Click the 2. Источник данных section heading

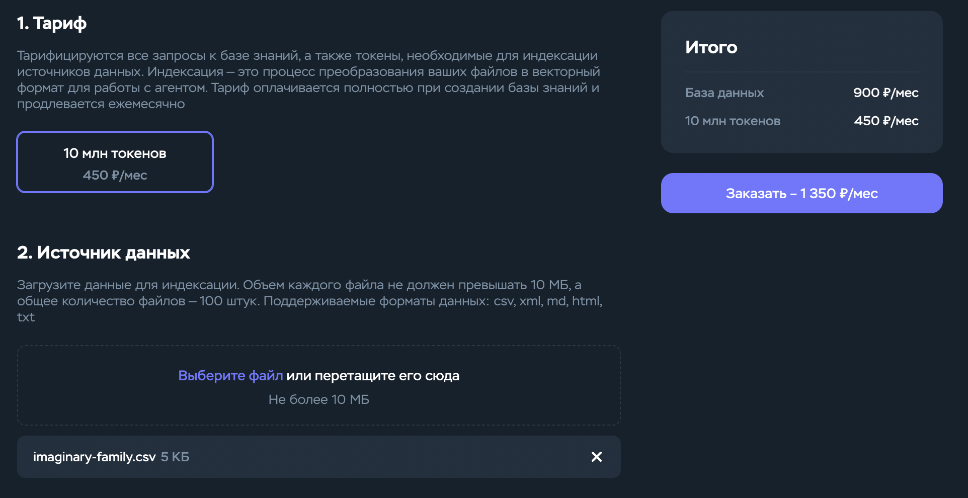104,253
